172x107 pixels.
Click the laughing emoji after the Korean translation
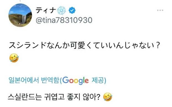[x=108, y=97]
